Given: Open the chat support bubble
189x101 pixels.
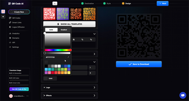Looking at the screenshot, I should point(183,95).
